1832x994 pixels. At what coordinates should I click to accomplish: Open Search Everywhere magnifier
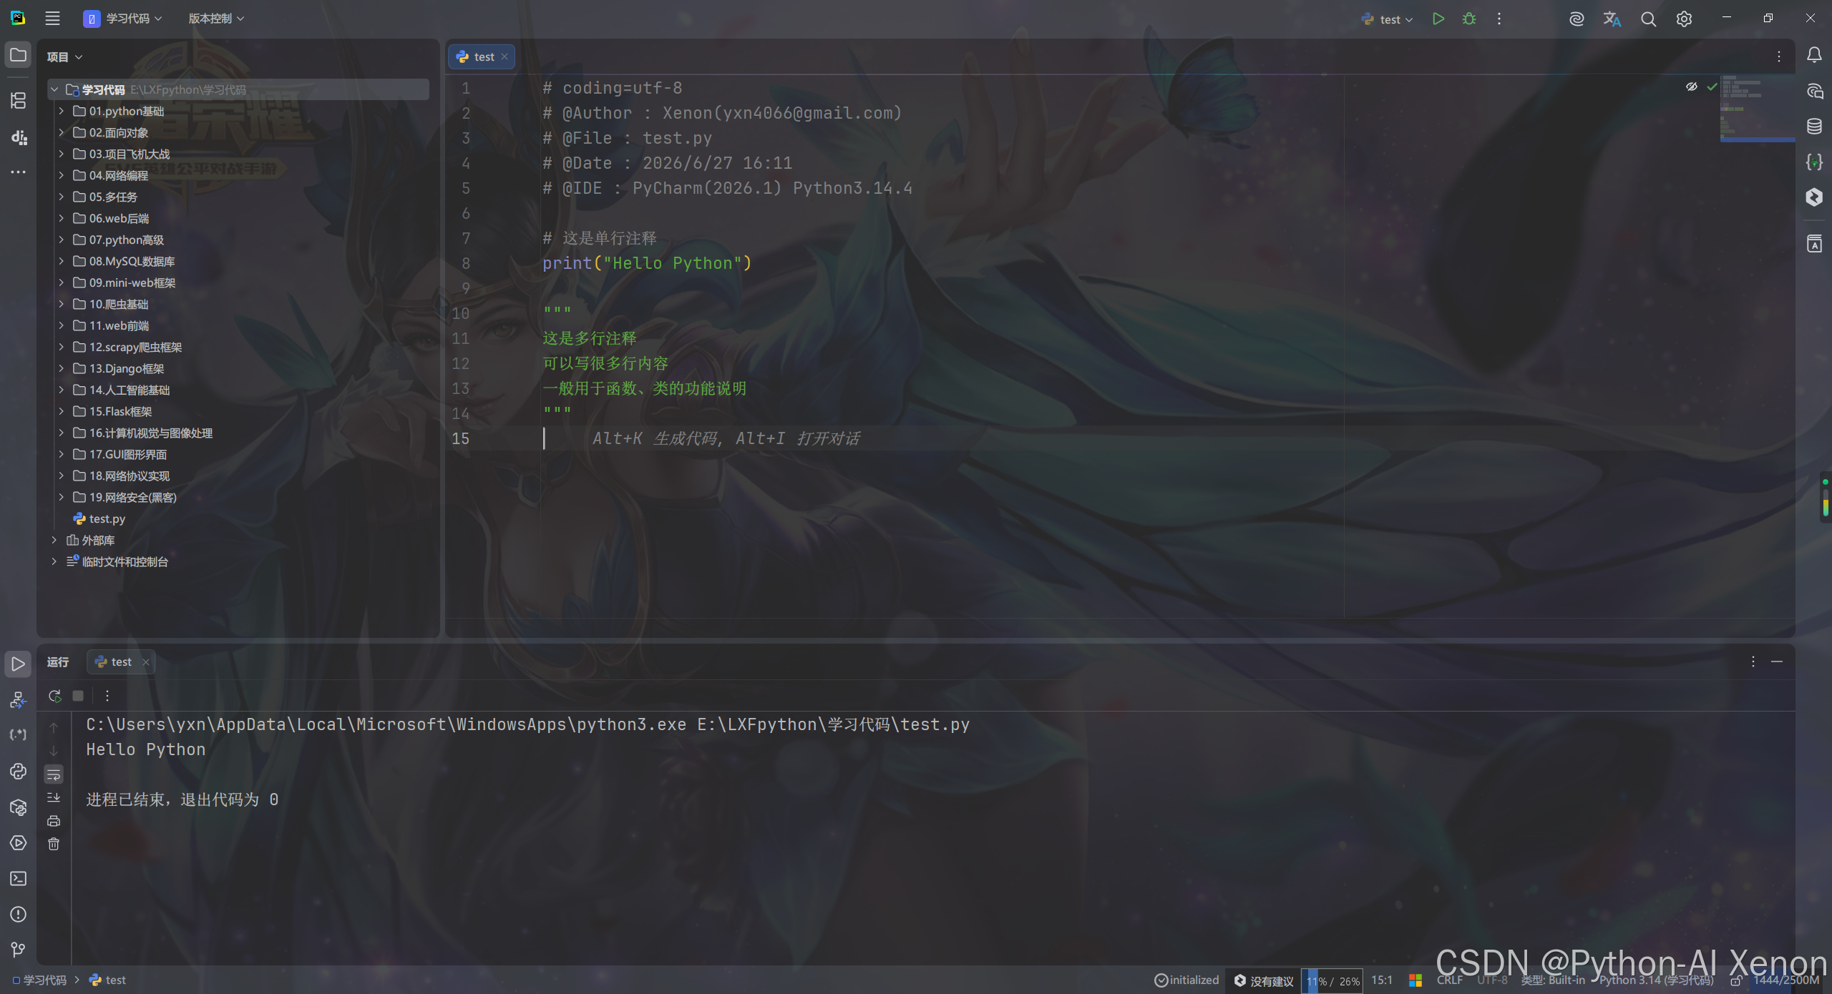(1648, 19)
